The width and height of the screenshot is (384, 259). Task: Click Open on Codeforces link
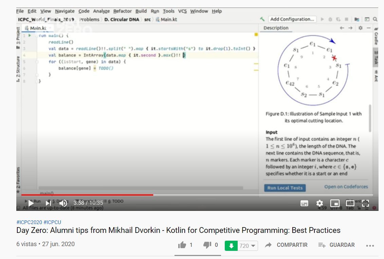pyautogui.click(x=346, y=186)
